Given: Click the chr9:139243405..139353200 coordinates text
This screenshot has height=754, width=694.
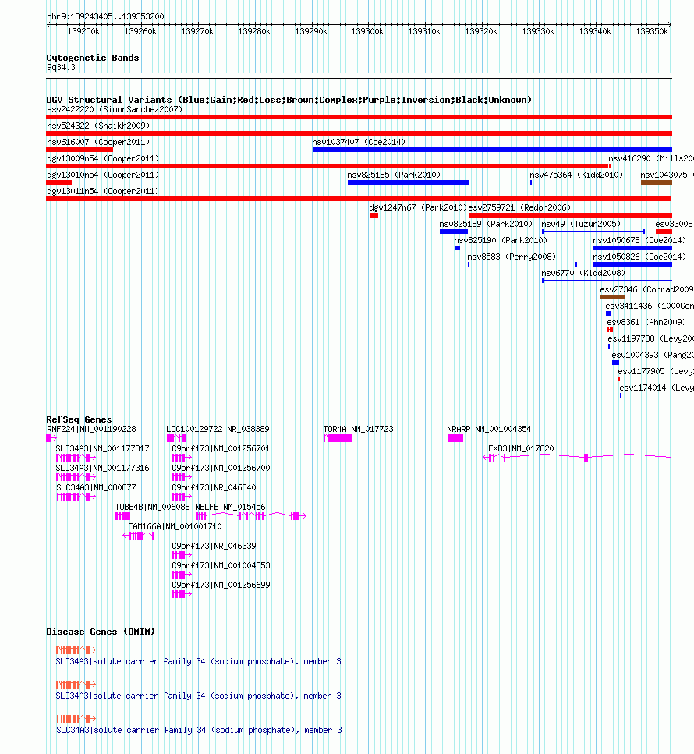Looking at the screenshot, I should point(105,16).
